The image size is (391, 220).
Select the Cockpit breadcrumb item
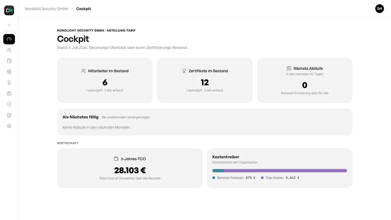84,9
